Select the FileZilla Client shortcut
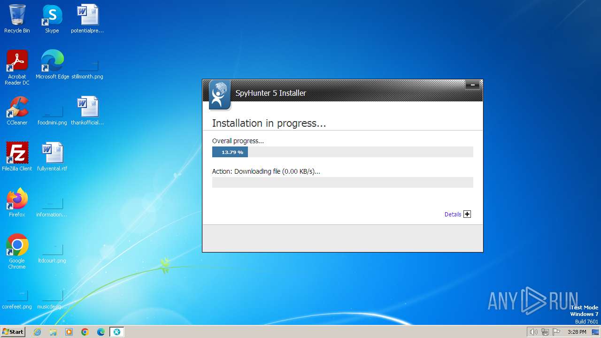Screen dimensions: 601x338 click(x=17, y=157)
